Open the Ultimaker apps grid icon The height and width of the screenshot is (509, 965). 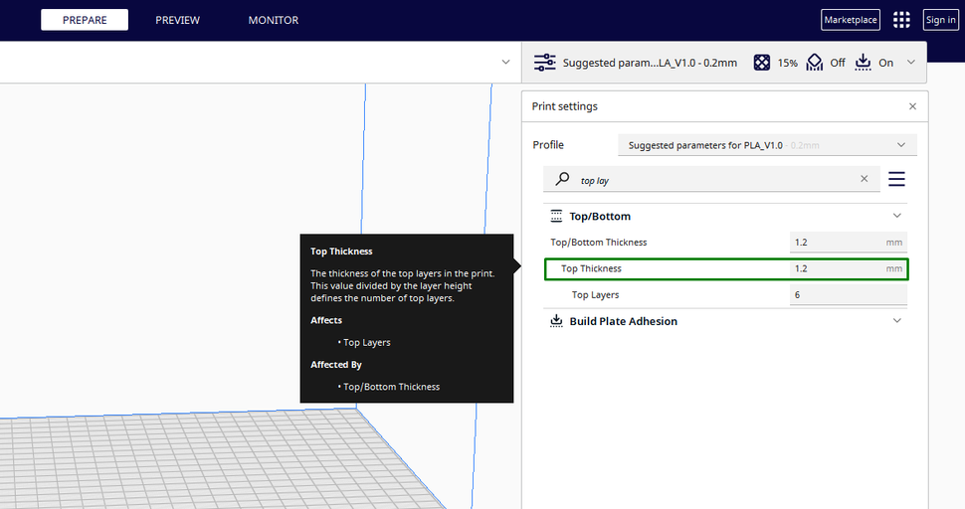[x=901, y=20]
